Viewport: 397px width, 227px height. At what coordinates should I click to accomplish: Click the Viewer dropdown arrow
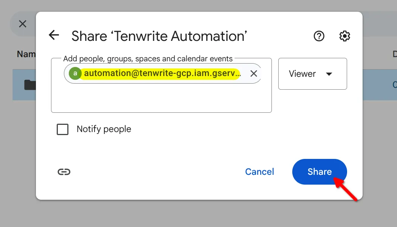pos(329,74)
